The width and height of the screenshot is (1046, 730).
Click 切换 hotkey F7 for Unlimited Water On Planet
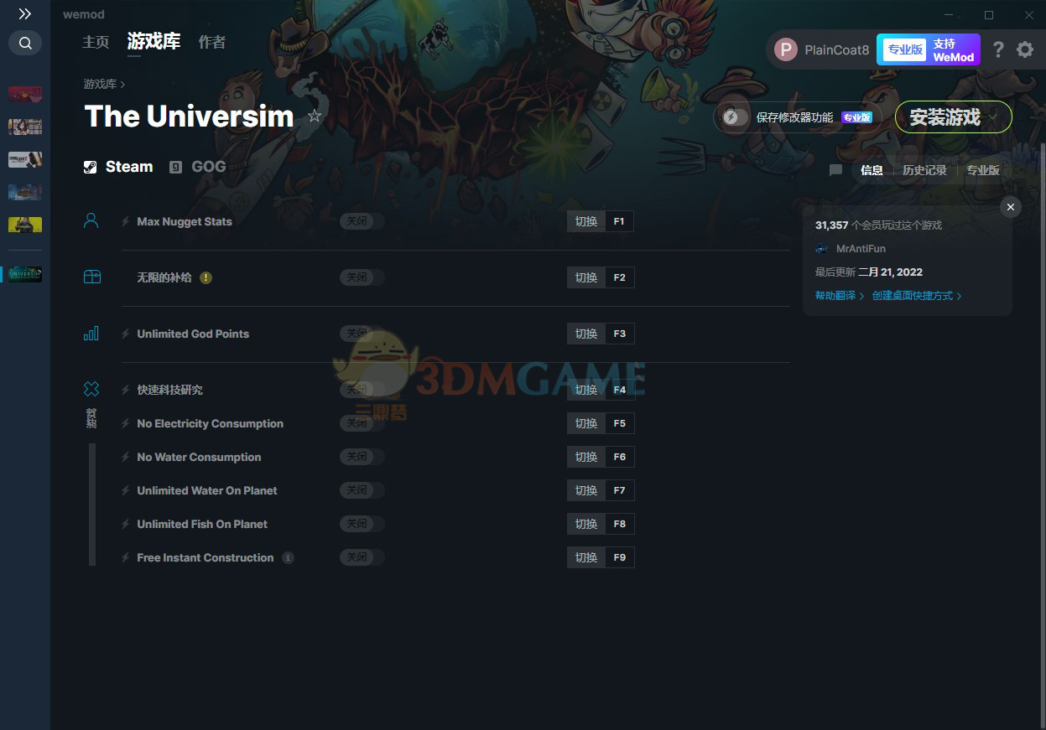pos(601,490)
